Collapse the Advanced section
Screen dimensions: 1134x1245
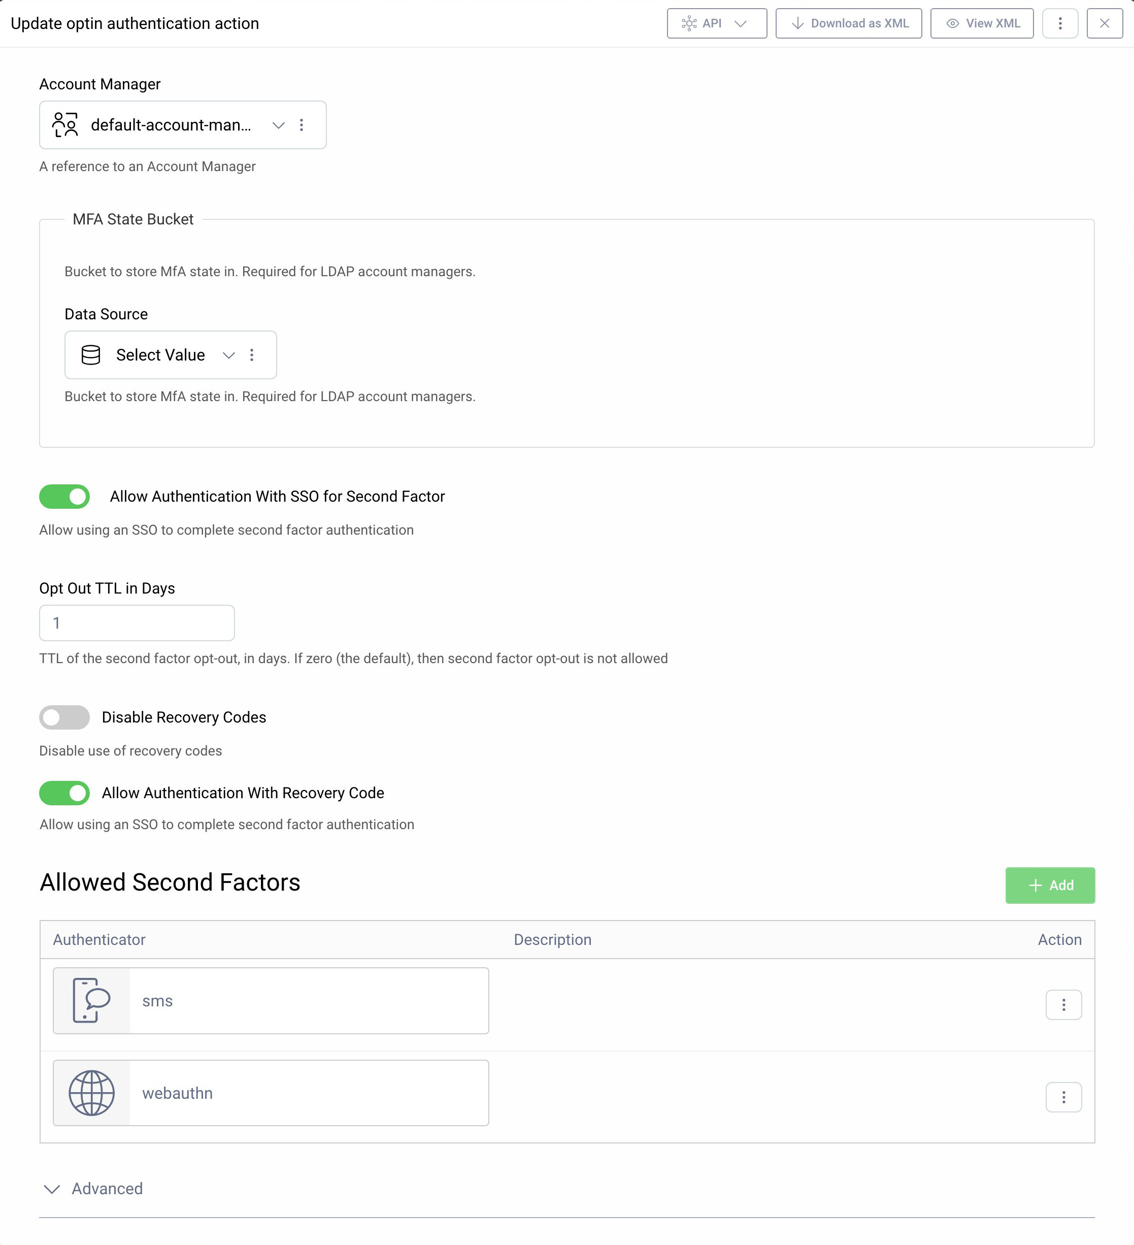click(52, 1189)
